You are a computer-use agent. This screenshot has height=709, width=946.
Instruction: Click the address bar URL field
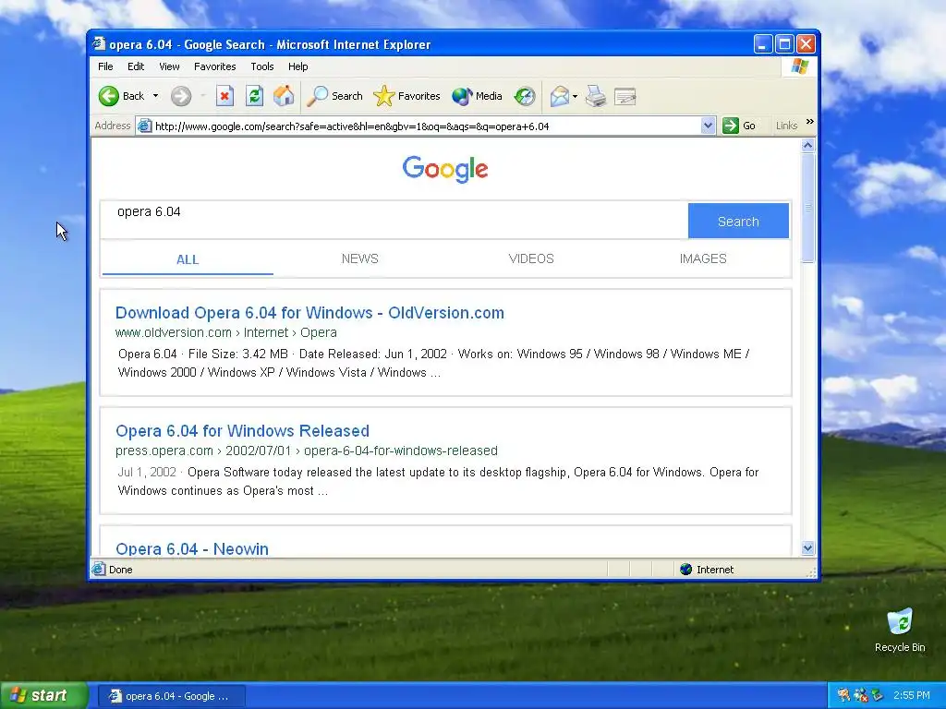pos(426,126)
